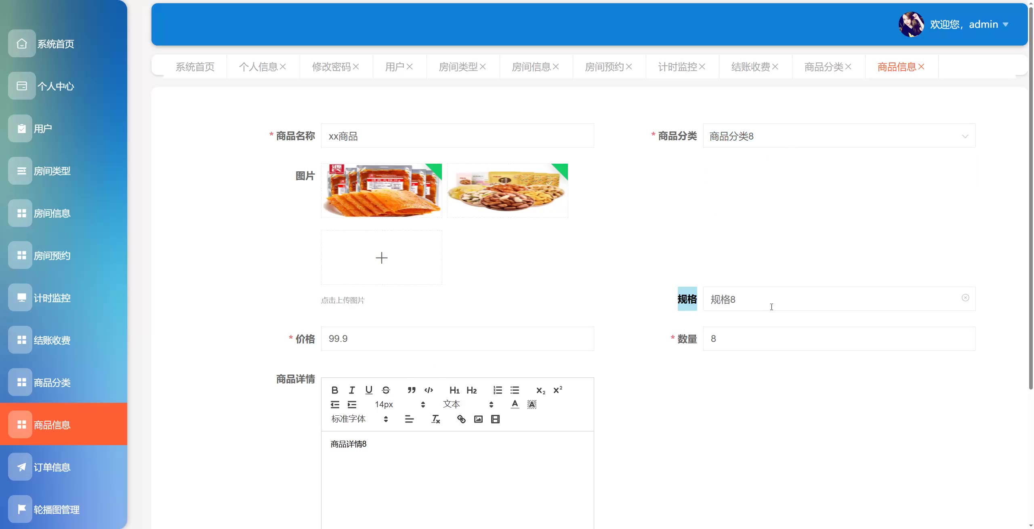
Task: Click the plus box to upload image
Action: tap(381, 258)
